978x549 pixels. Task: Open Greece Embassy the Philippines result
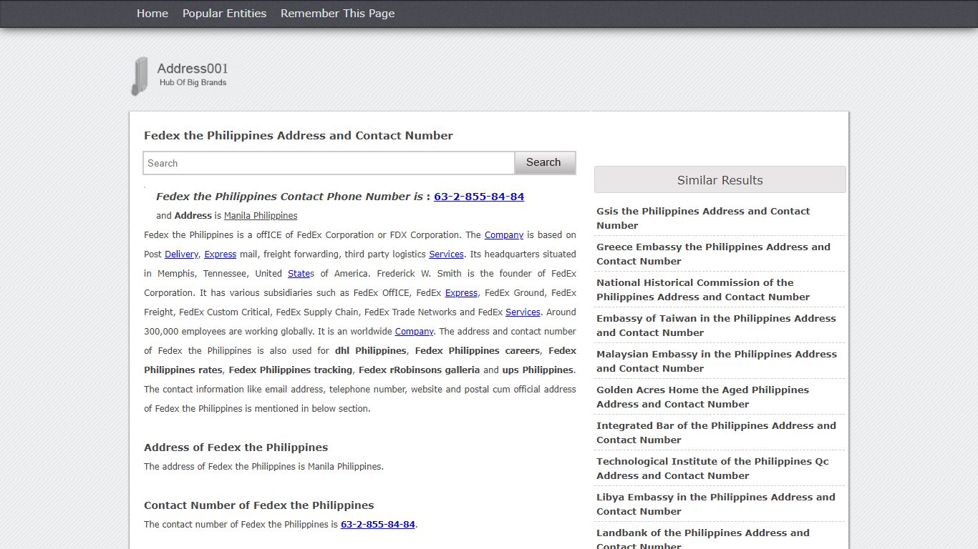tap(713, 254)
